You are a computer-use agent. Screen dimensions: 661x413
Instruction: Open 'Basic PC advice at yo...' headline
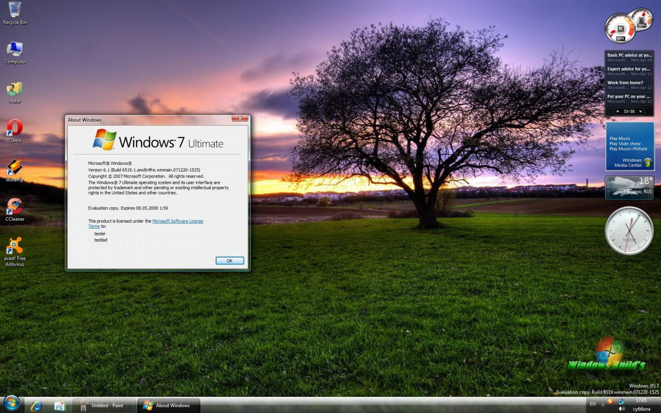(629, 55)
